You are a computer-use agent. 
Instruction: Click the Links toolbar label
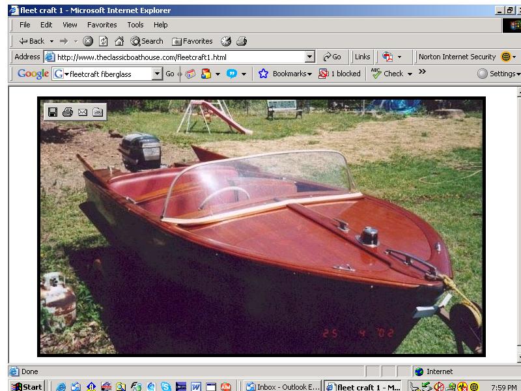click(362, 57)
